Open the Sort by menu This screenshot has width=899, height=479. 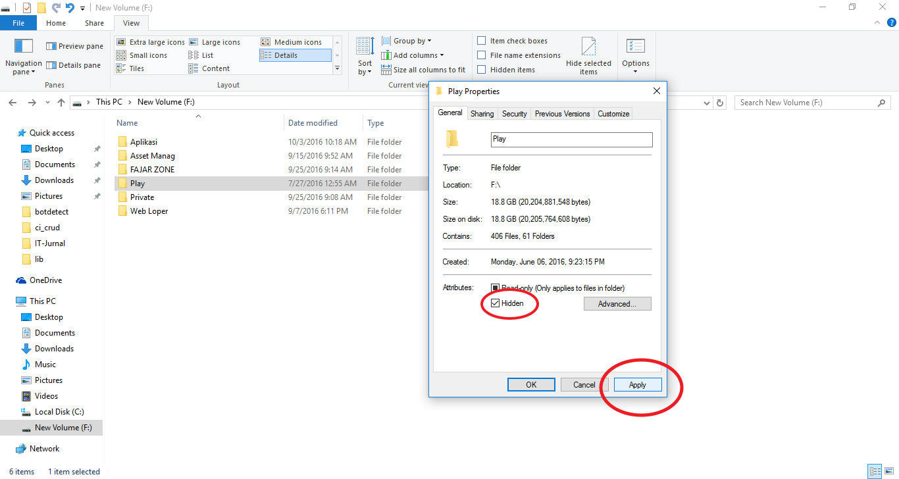(365, 56)
